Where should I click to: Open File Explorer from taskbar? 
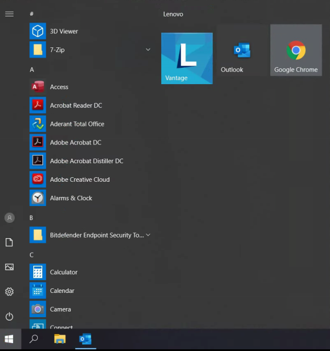(60, 339)
